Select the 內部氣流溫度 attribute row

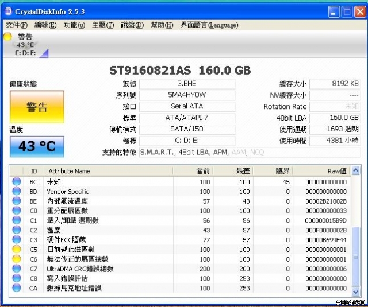tap(180, 201)
